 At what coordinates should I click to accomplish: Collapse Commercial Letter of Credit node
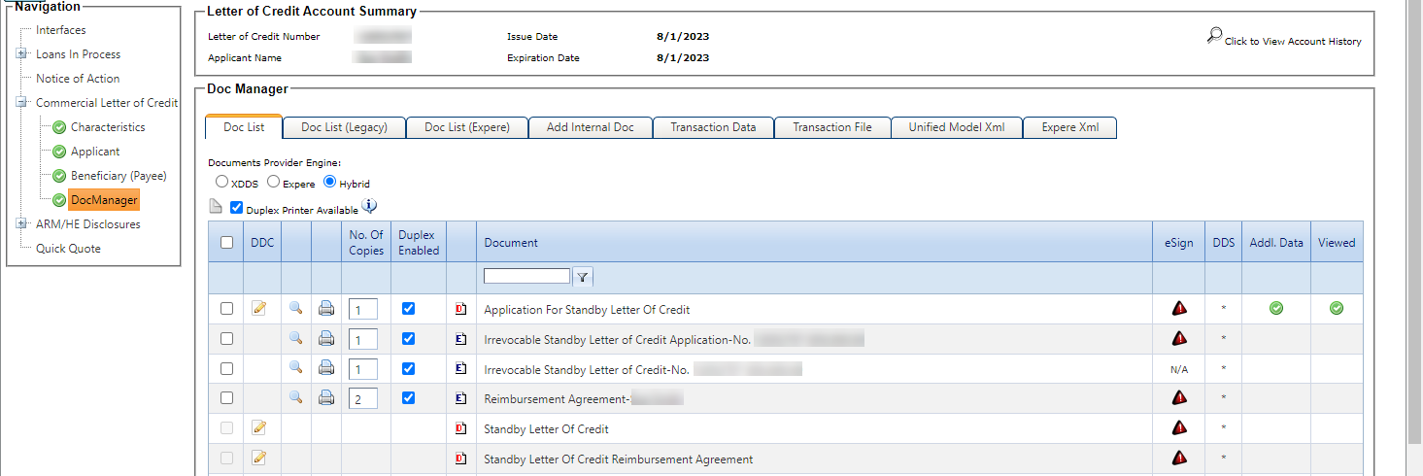21,103
